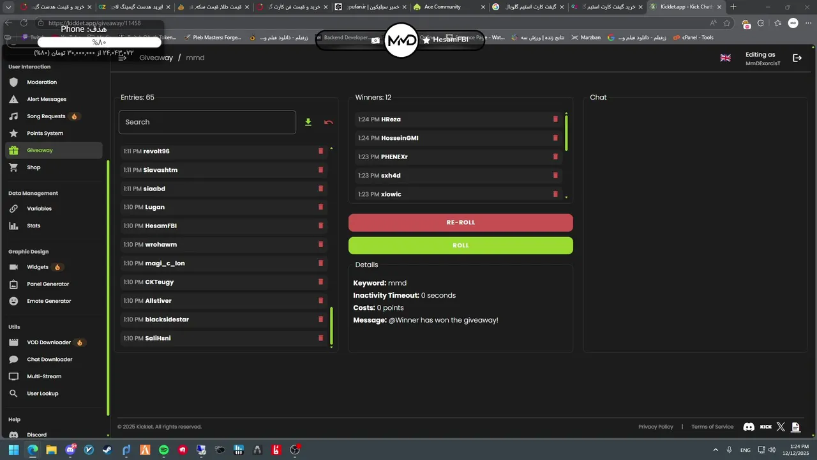This screenshot has width=817, height=460.
Task: Remove entry Lugan
Action: coord(321,207)
